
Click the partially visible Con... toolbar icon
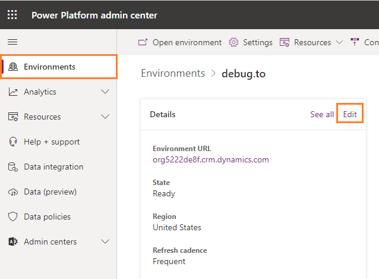(355, 42)
